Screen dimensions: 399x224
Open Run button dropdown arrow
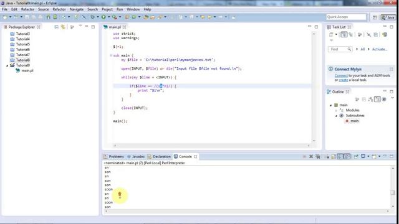(108, 17)
